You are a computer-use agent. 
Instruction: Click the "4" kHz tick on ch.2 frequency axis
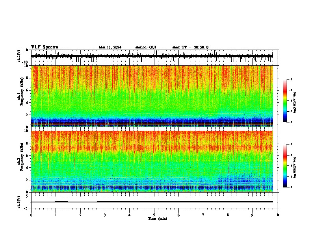point(27,168)
